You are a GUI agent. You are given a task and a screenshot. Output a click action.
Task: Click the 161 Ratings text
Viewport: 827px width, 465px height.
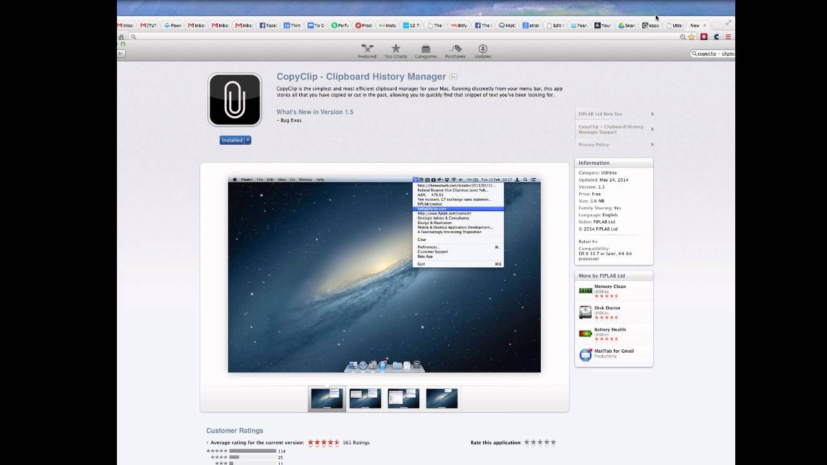pyautogui.click(x=356, y=443)
